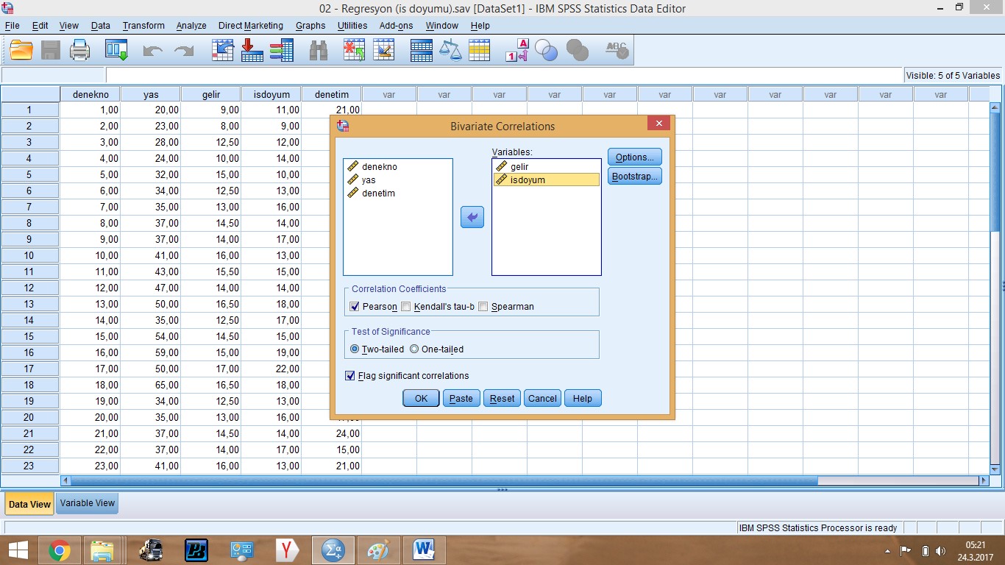Open the Windows Start button
The image size is (1005, 565).
pyautogui.click(x=18, y=550)
